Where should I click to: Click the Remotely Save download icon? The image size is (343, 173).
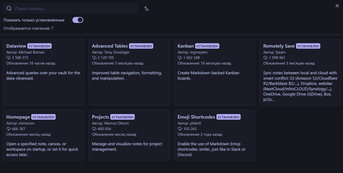click(265, 58)
